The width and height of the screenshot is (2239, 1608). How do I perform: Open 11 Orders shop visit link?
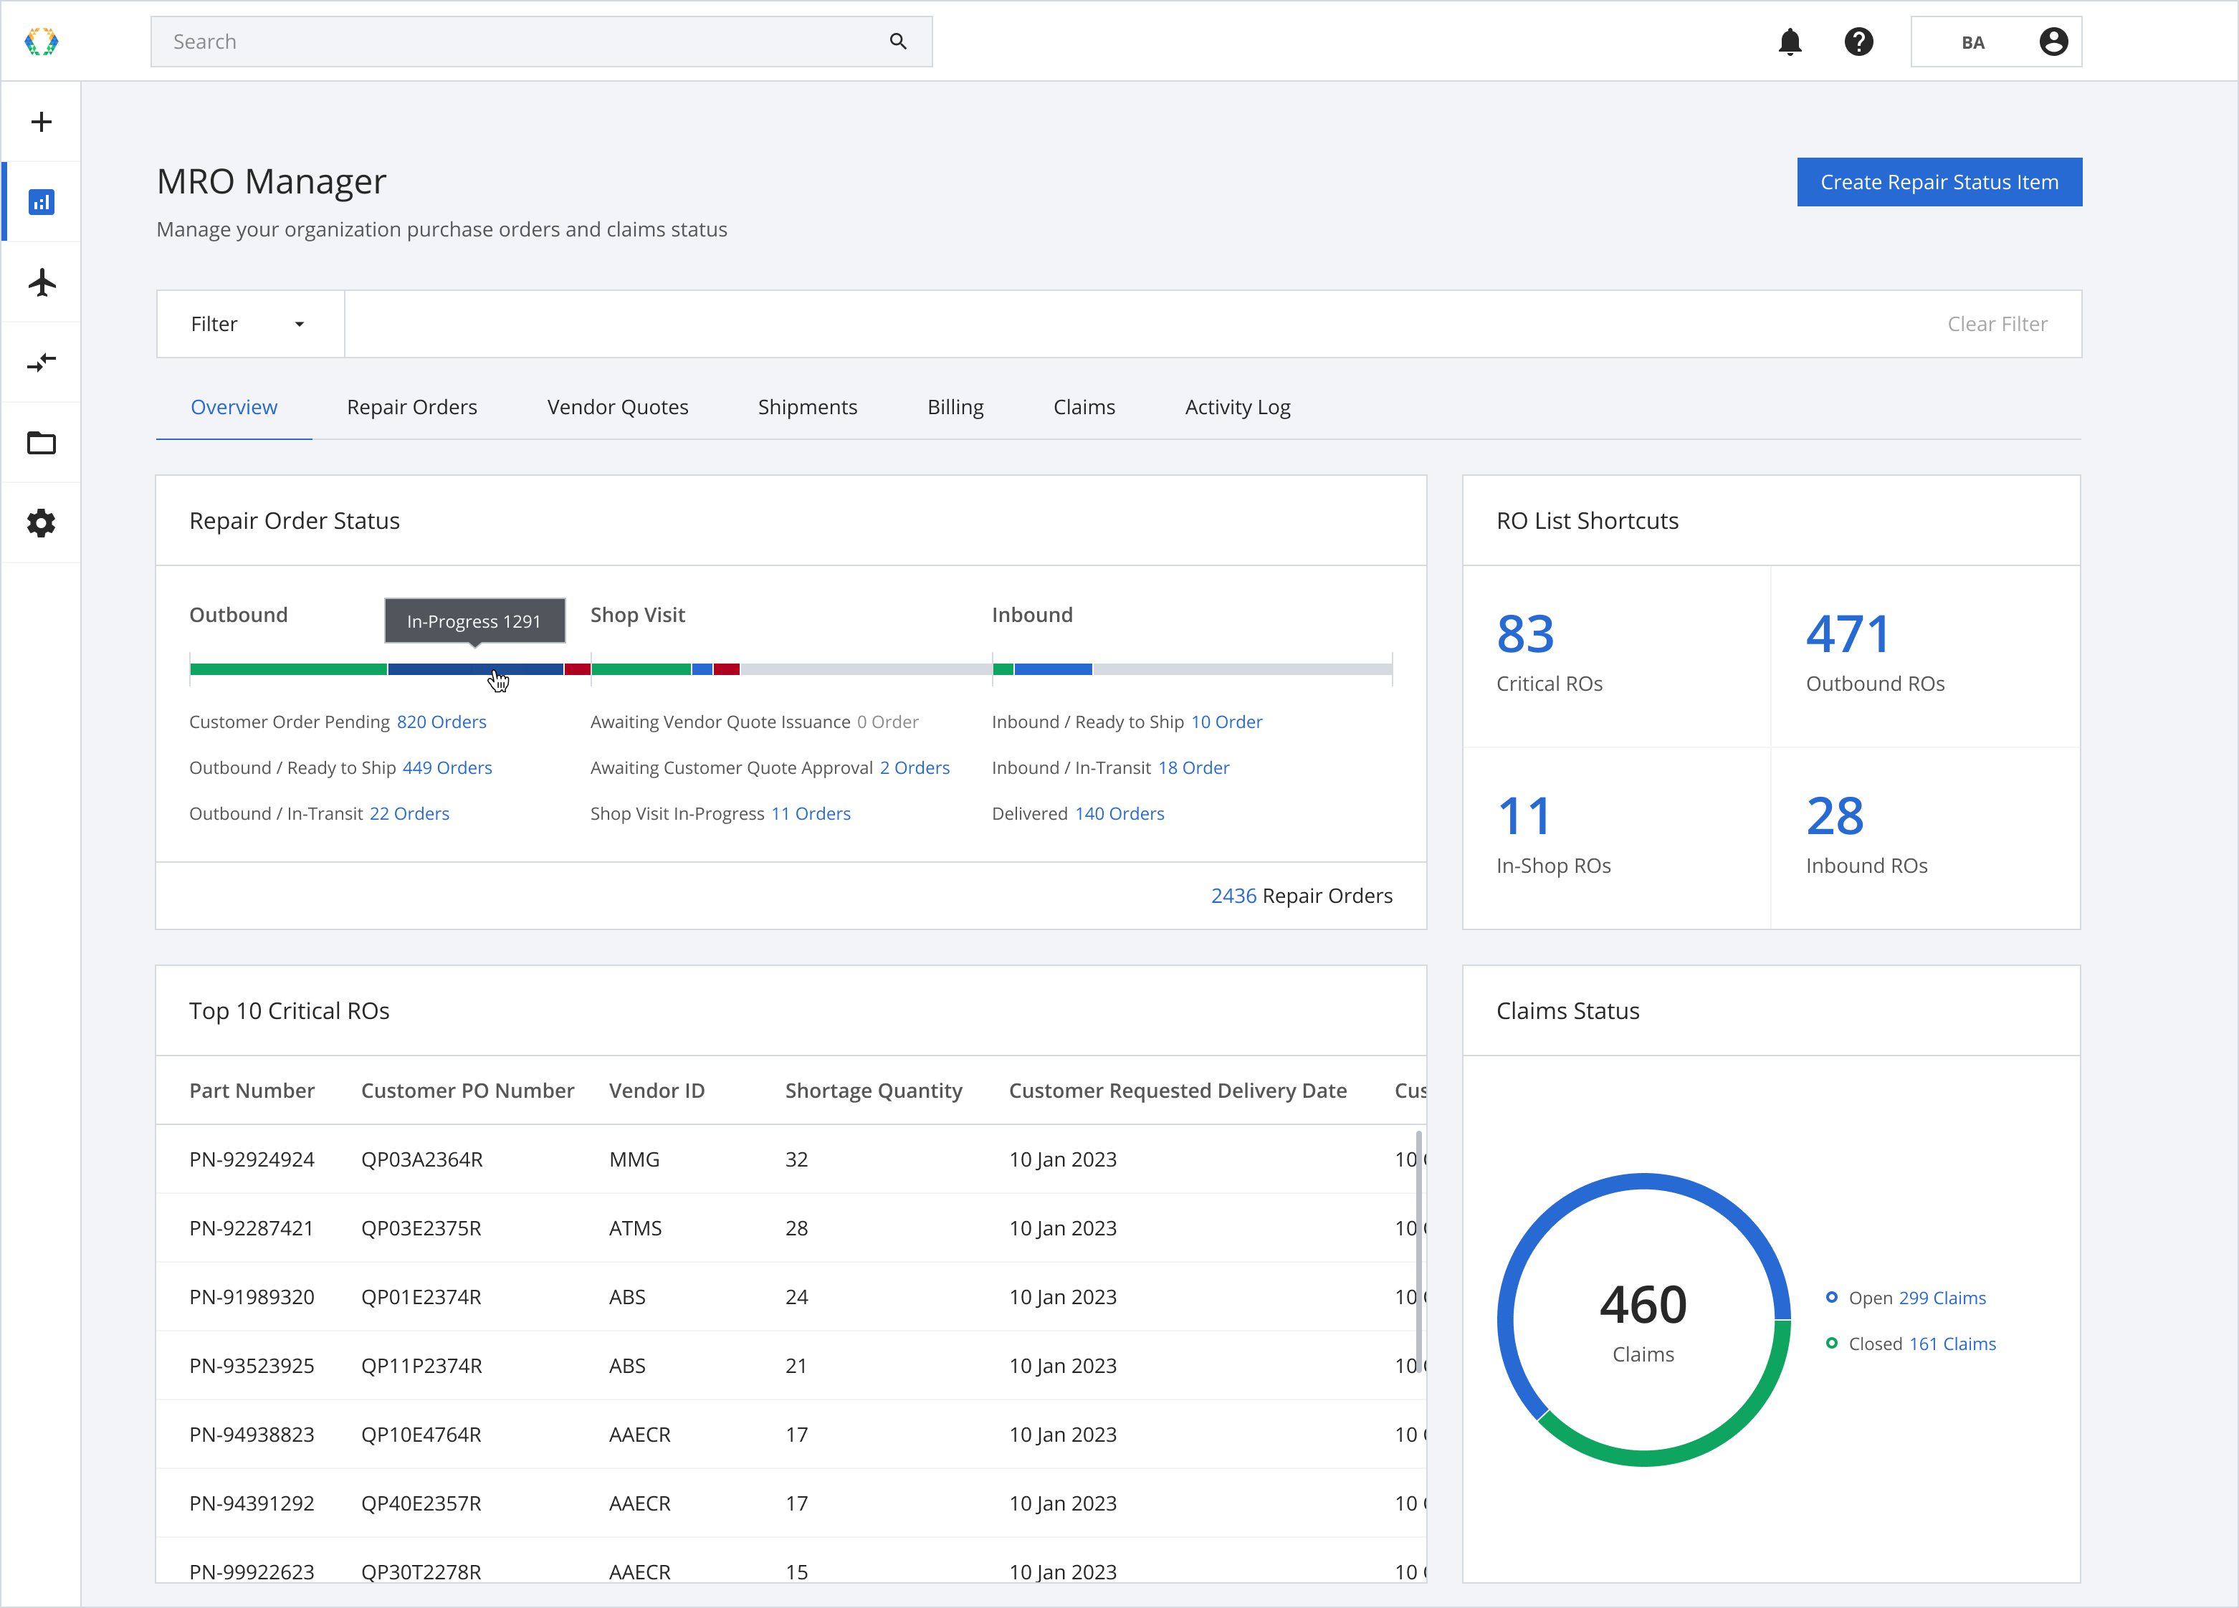[811, 813]
